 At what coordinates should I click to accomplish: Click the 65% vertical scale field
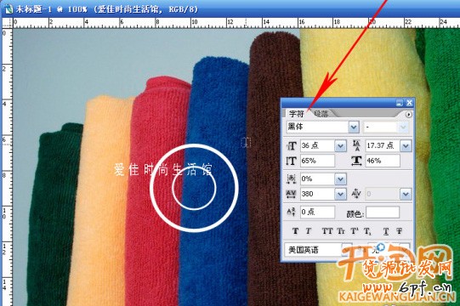point(317,161)
